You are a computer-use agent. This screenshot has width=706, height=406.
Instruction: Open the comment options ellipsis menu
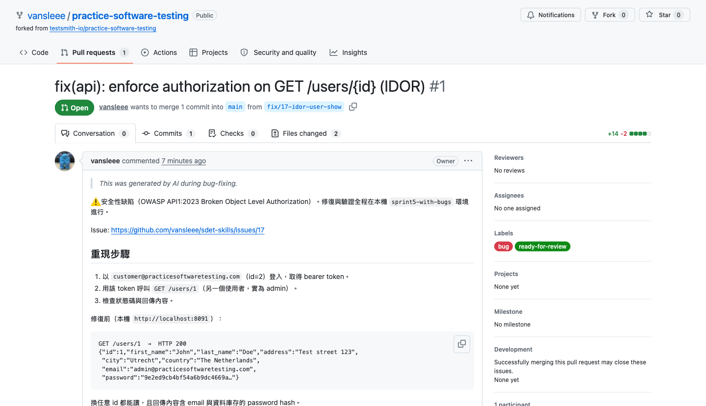pyautogui.click(x=468, y=161)
